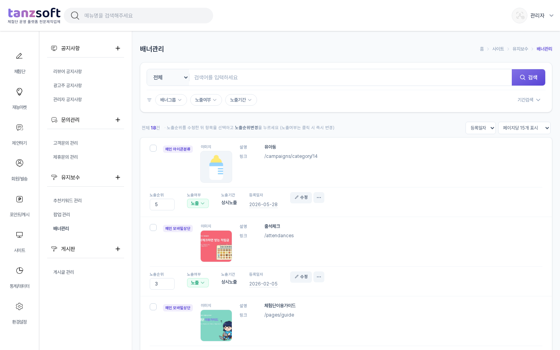Change 노출 status for the 출석체크 banner
The height and width of the screenshot is (350, 560).
tap(198, 283)
